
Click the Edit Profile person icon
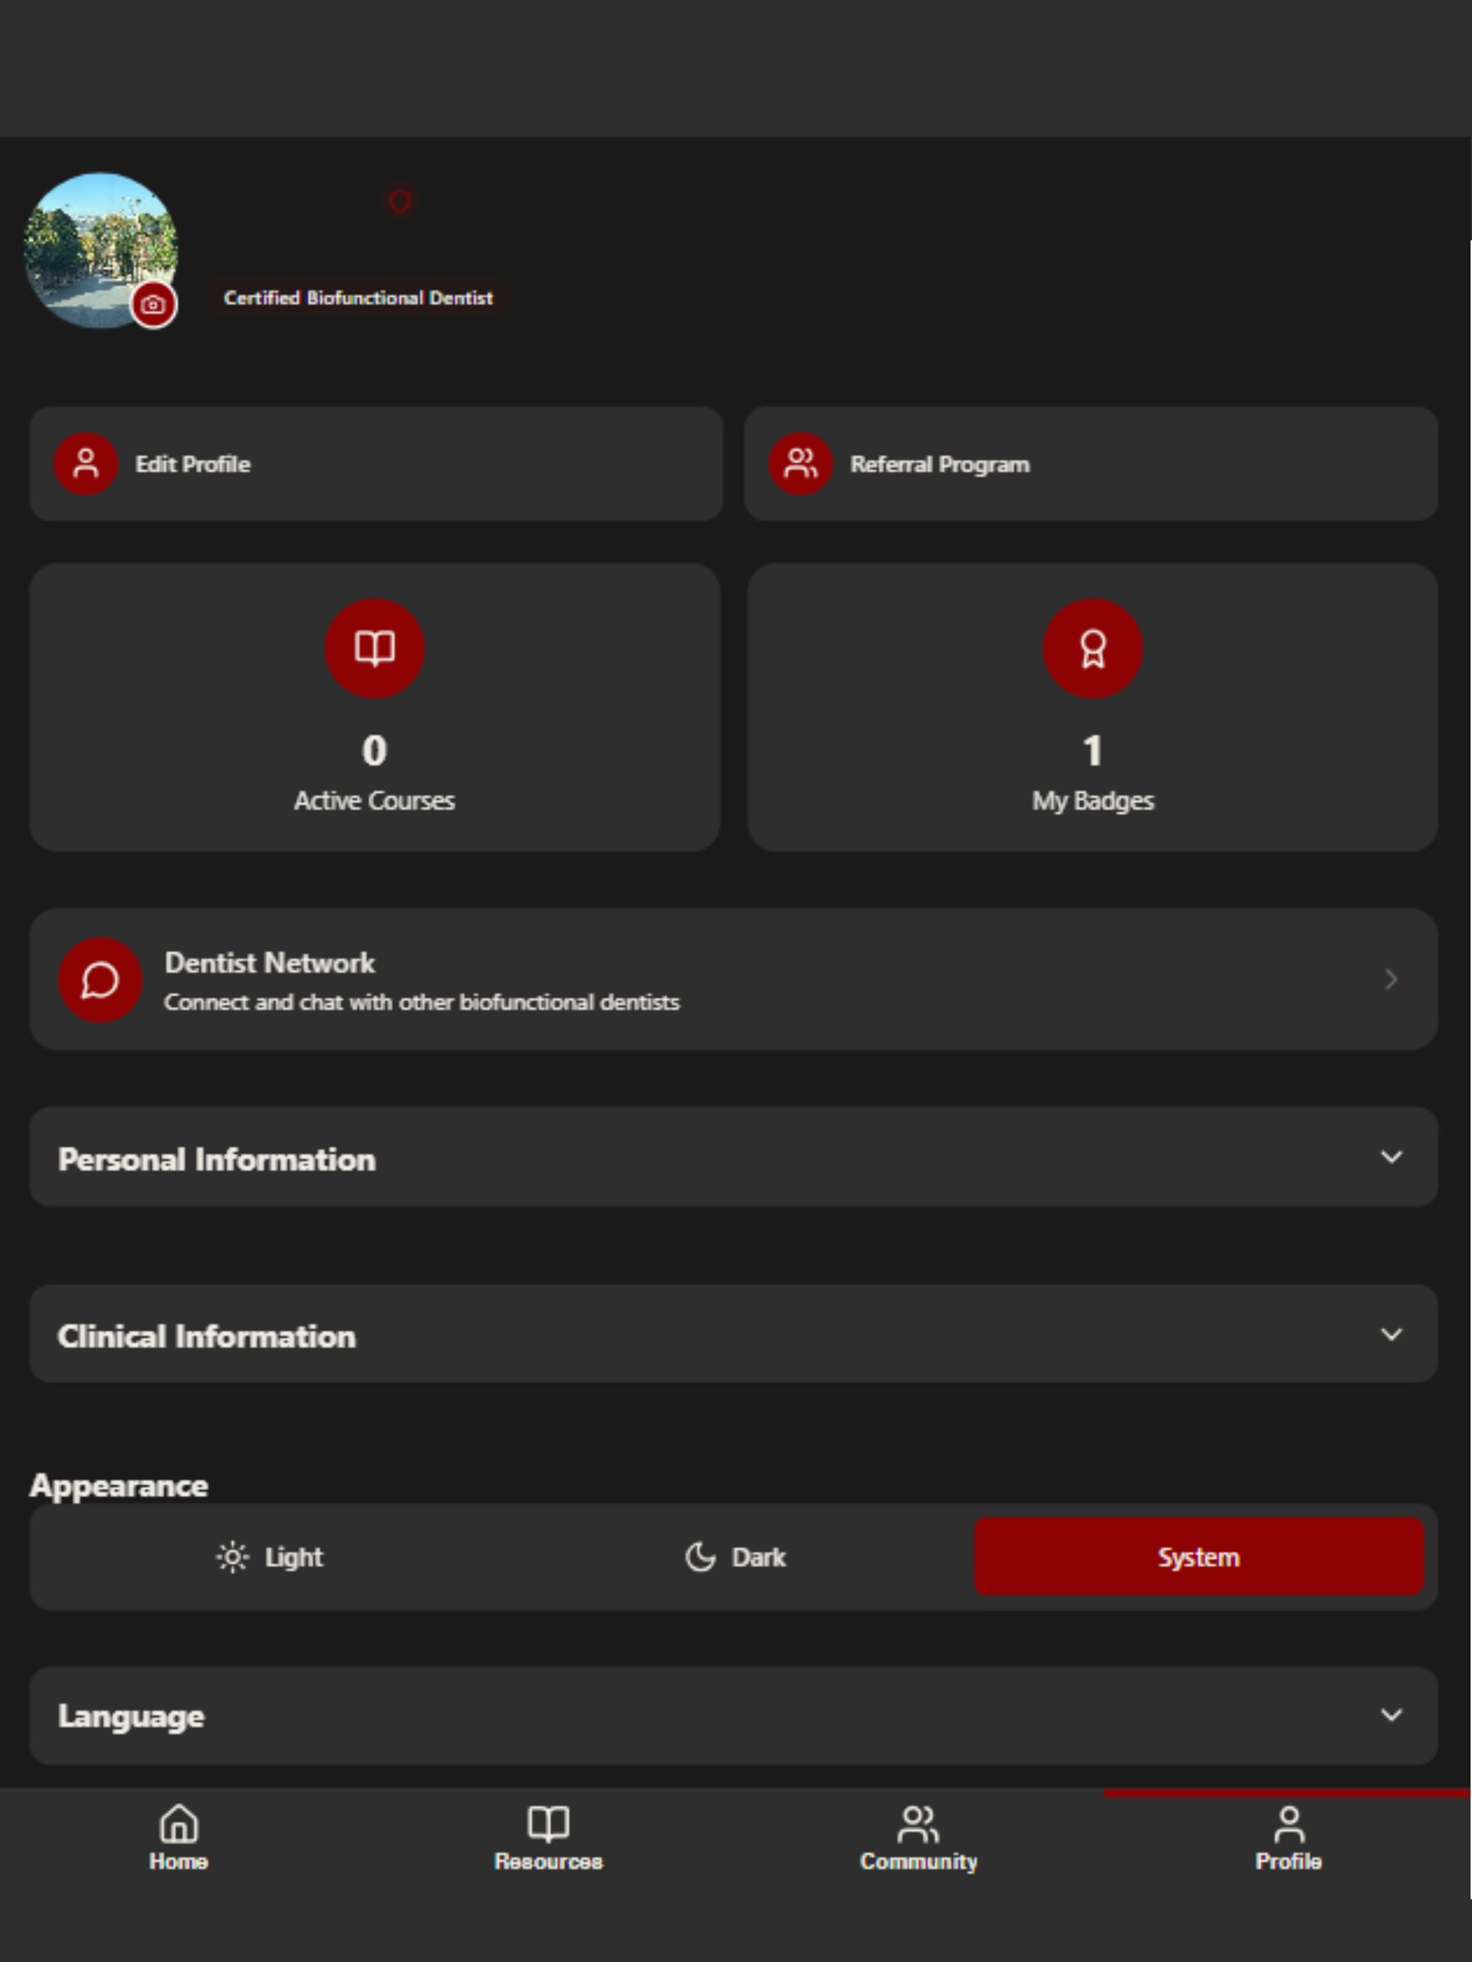coord(86,464)
